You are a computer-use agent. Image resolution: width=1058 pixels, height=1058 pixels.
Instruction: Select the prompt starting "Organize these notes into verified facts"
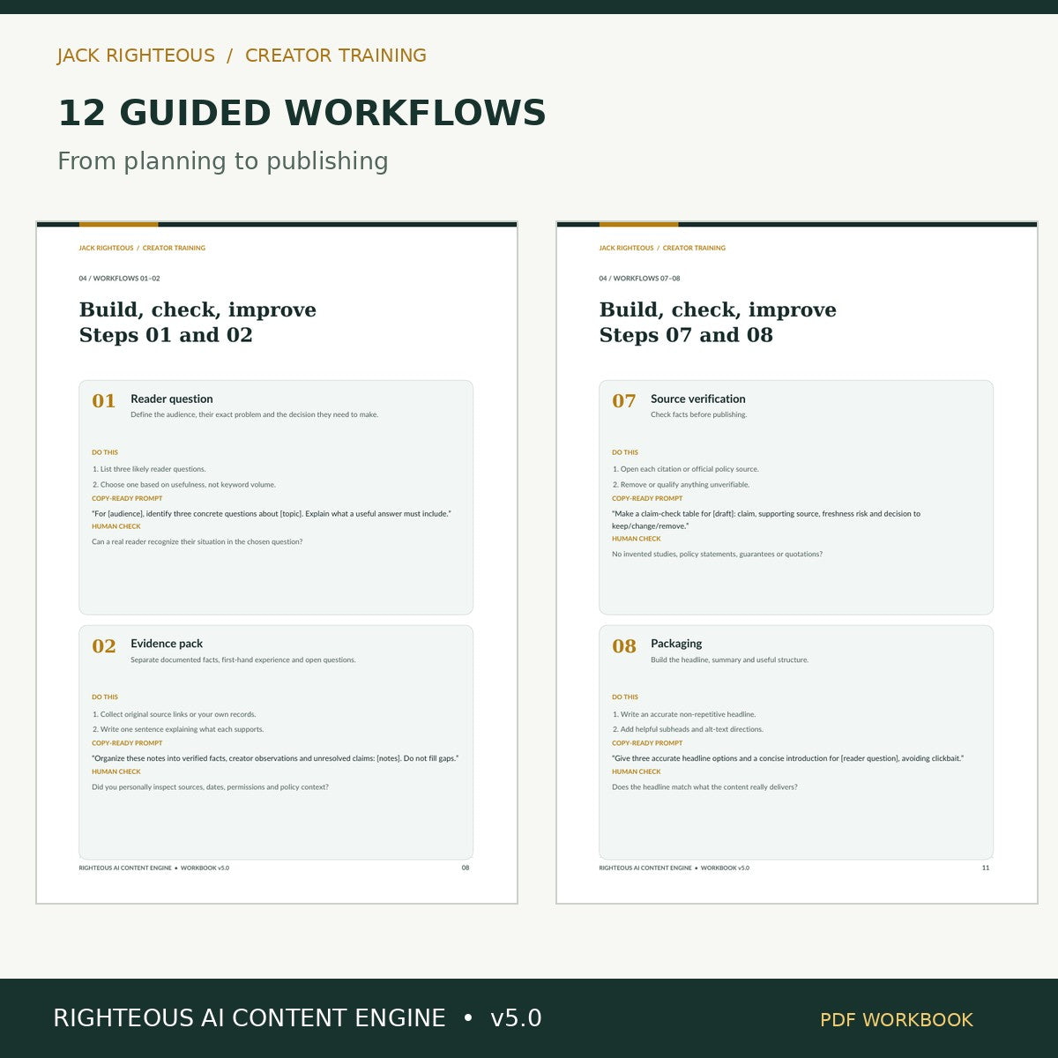point(275,758)
